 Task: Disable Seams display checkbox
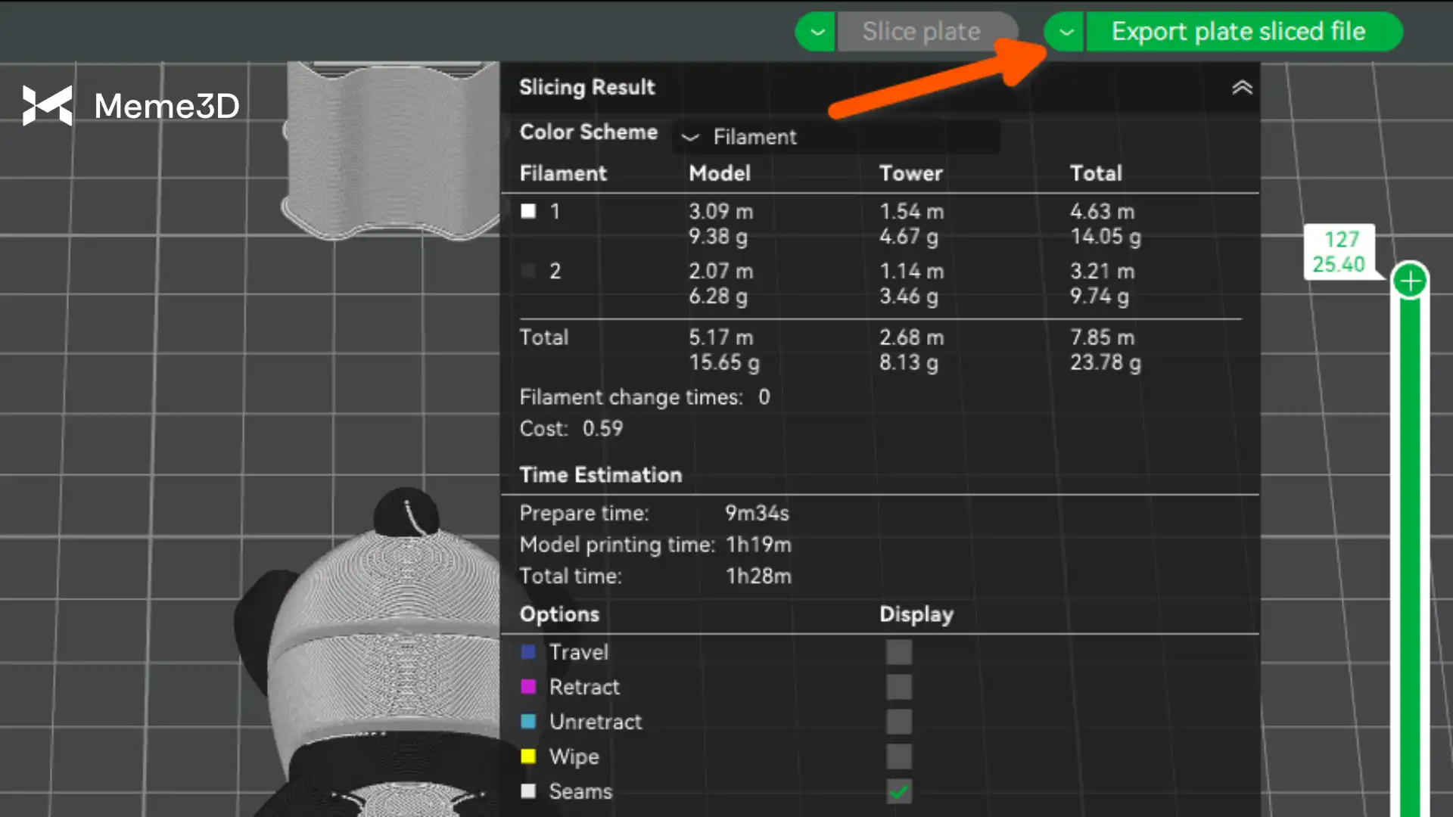tap(899, 791)
